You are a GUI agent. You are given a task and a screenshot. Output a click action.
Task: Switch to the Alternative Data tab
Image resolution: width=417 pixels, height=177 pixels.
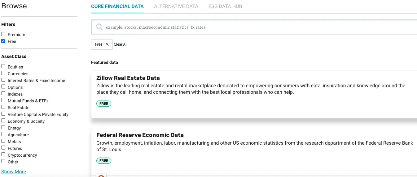(176, 6)
